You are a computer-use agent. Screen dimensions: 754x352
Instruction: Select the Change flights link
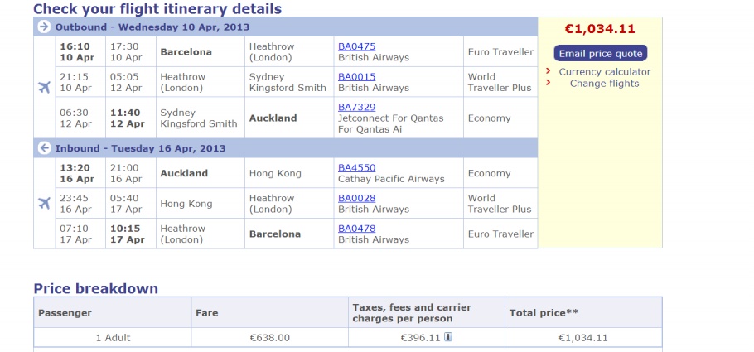[604, 83]
